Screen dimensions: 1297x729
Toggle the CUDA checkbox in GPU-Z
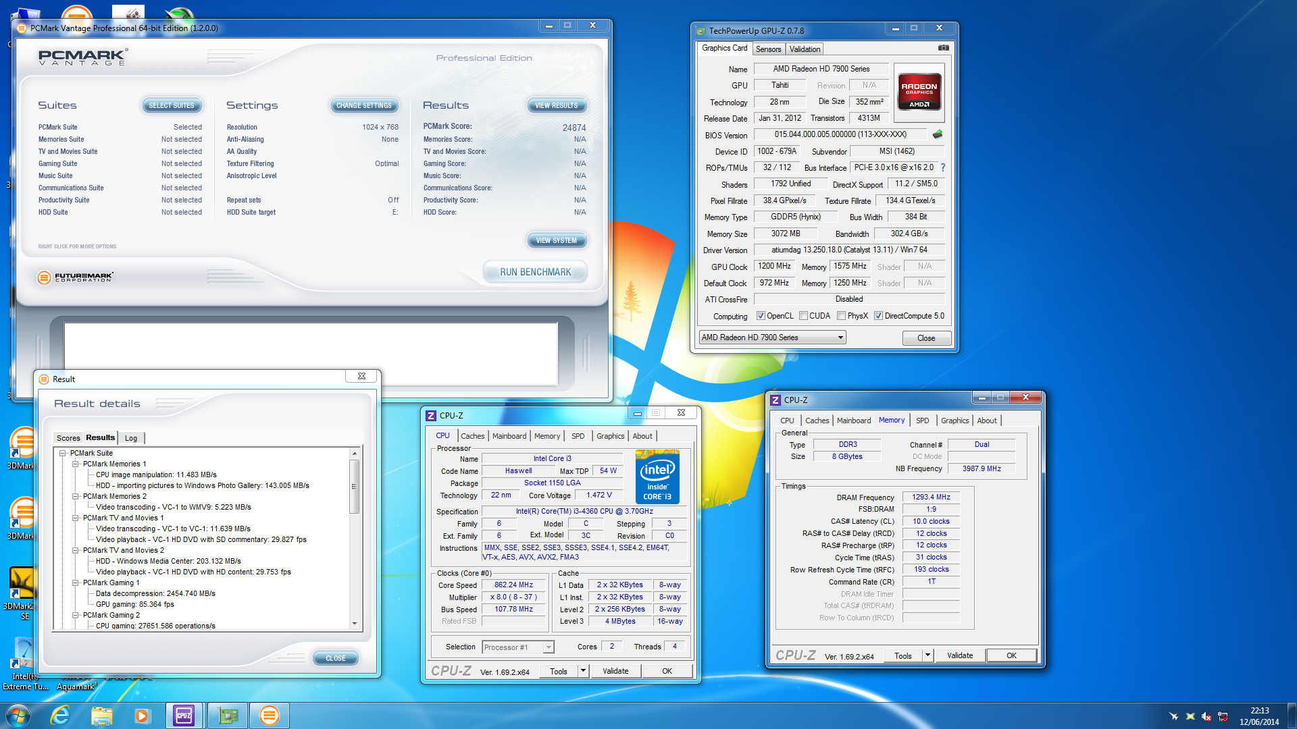pos(803,316)
